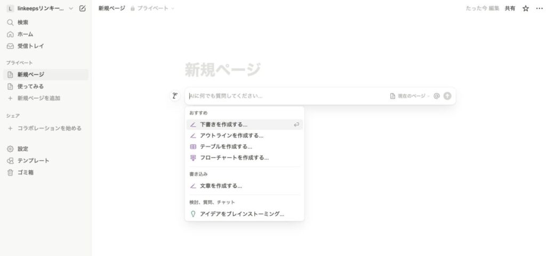The image size is (546, 256).
Task: Click the send arrow button
Action: [447, 96]
